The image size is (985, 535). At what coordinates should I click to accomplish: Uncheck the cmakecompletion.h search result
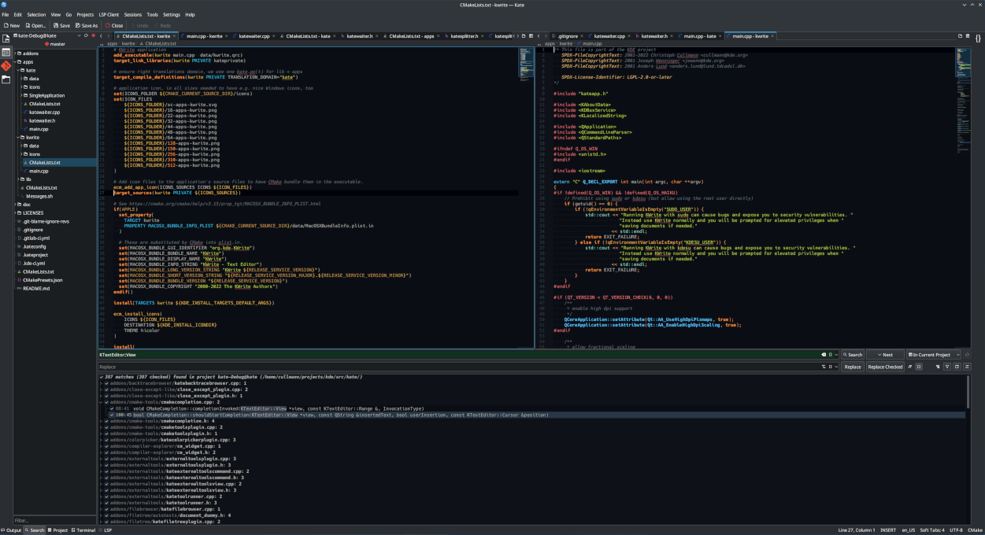[107, 421]
